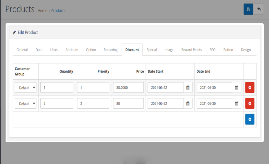Go to the Reward Points tab

[191, 50]
